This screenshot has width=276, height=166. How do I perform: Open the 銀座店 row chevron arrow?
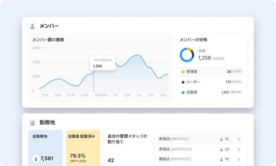pyautogui.click(x=239, y=159)
